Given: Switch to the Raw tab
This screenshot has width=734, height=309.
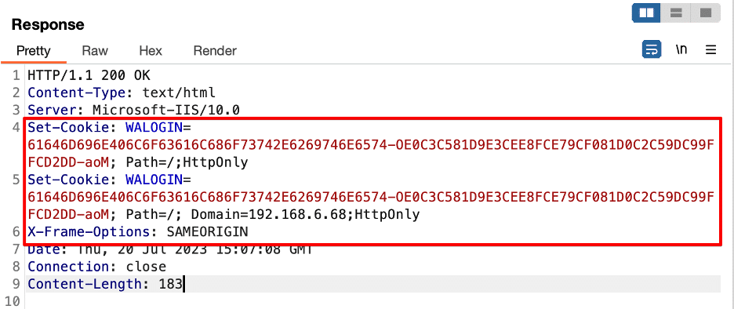Looking at the screenshot, I should [x=95, y=50].
